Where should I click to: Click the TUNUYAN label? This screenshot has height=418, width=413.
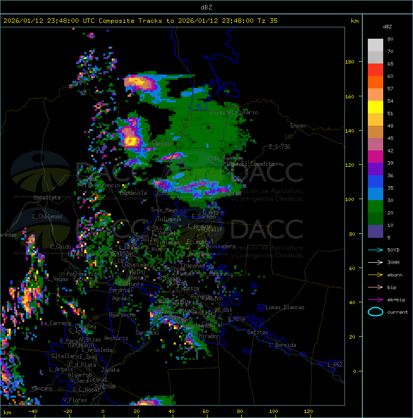coord(105,387)
